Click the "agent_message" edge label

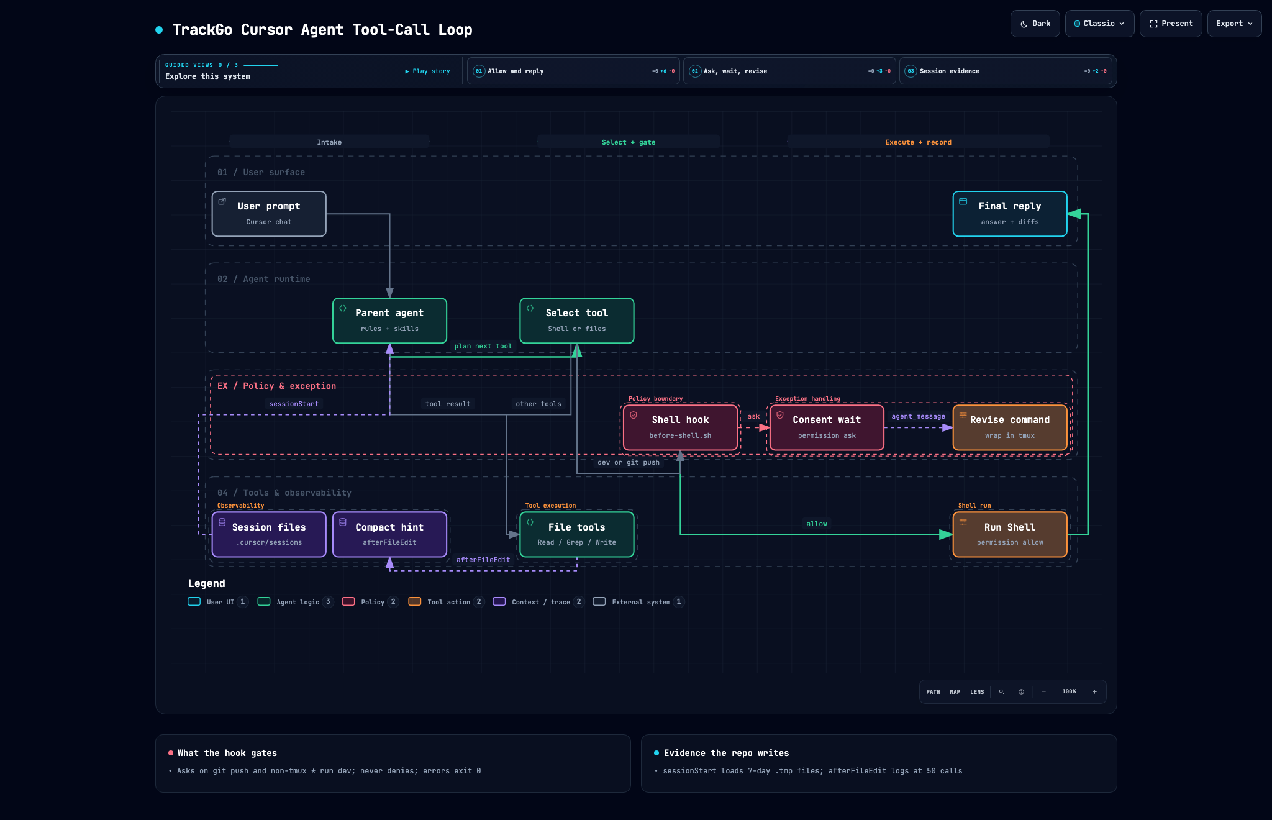pyautogui.click(x=918, y=416)
